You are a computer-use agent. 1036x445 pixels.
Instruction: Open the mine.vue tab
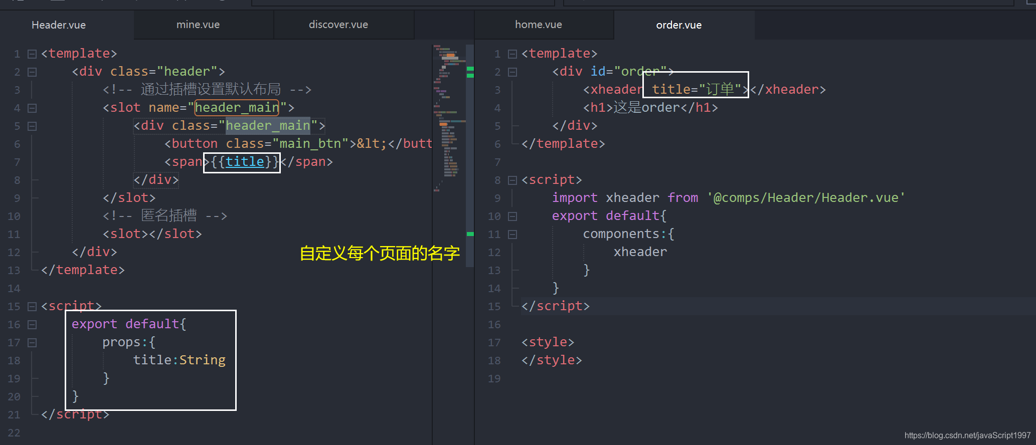pyautogui.click(x=198, y=25)
